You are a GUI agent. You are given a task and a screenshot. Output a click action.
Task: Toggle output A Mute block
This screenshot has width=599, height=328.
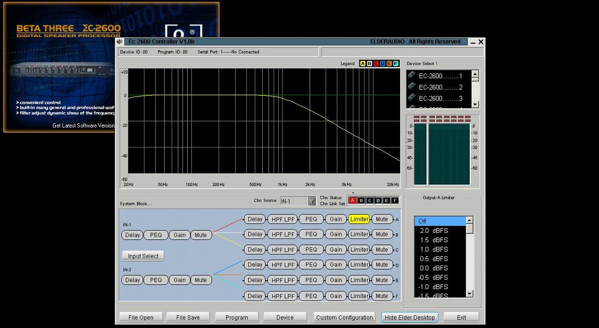[382, 219]
